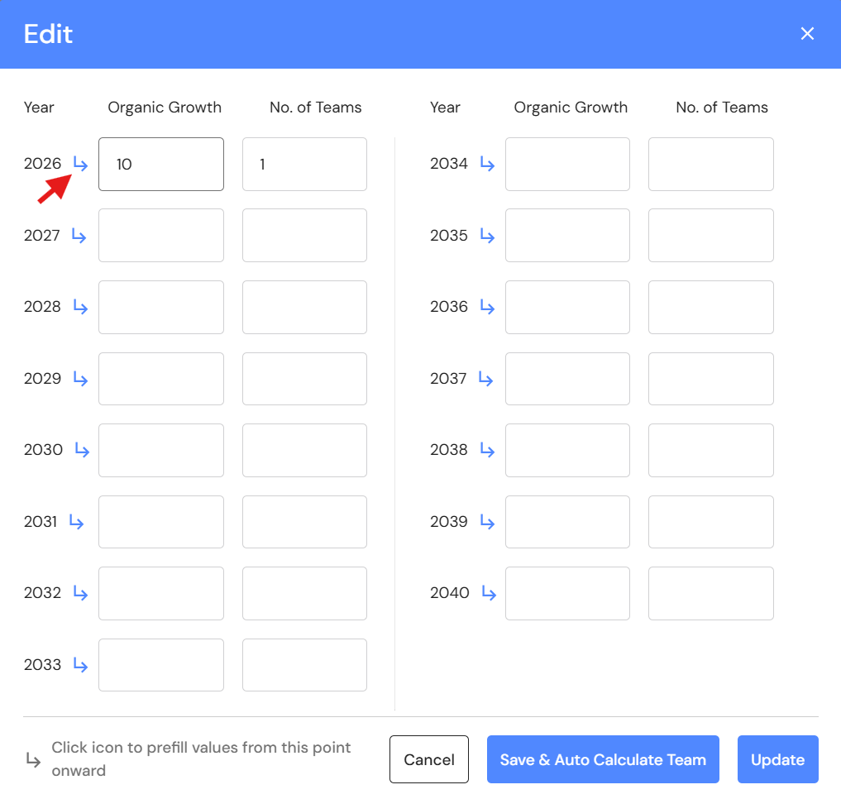841x799 pixels.
Task: Click the prefill arrow beside 2040
Action: [489, 593]
